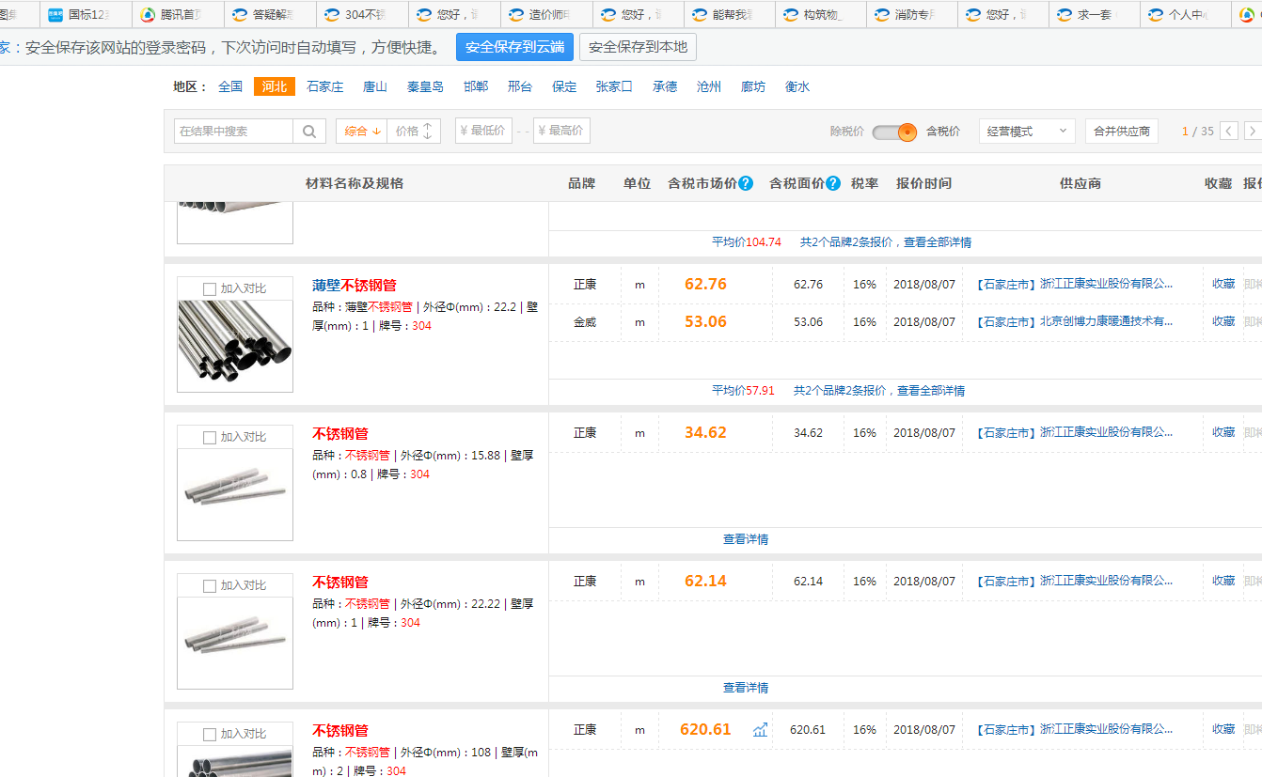
Task: Click the 合并供应商 button
Action: pyautogui.click(x=1122, y=132)
